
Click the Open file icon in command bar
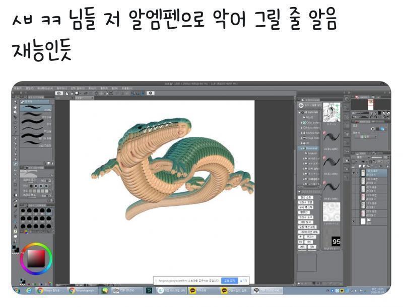[x=72, y=93]
